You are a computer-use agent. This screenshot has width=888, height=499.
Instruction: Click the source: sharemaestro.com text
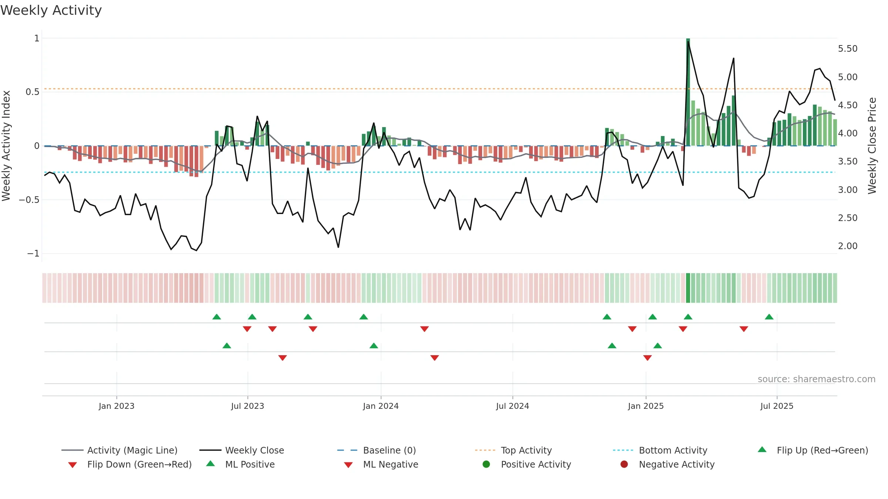click(x=817, y=379)
